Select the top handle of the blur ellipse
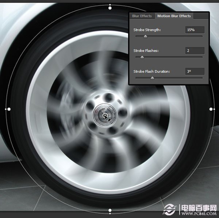 click(110, 6)
